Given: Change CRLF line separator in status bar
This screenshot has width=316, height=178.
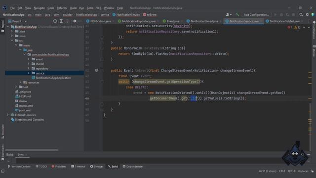Looking at the screenshot, I should coord(282,171).
